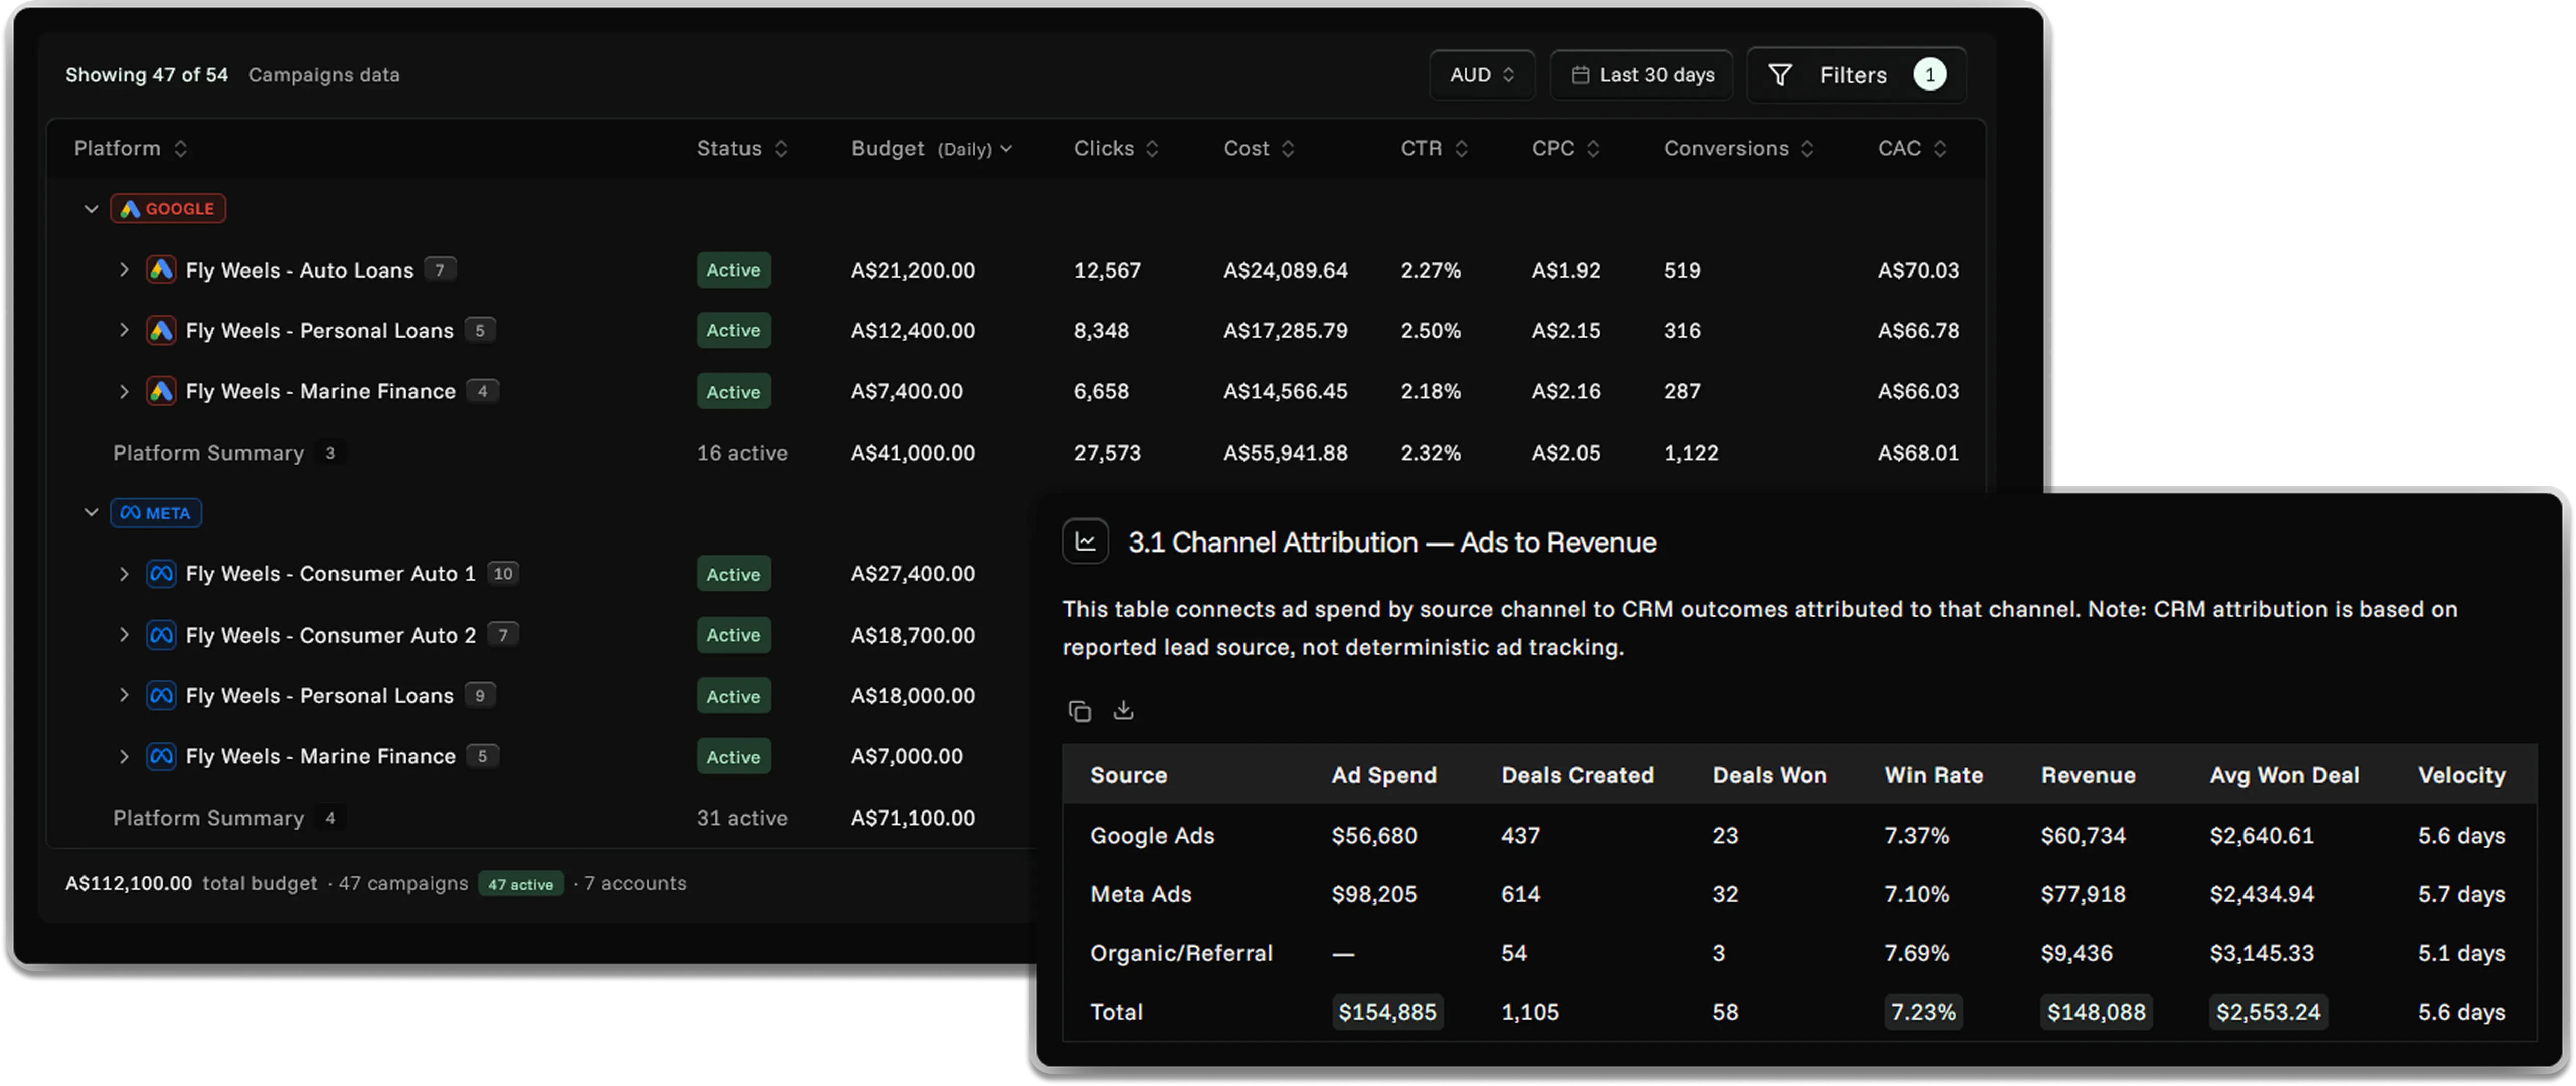This screenshot has width=2576, height=1086.
Task: Click the Win Rate column header
Action: pyautogui.click(x=1933, y=775)
